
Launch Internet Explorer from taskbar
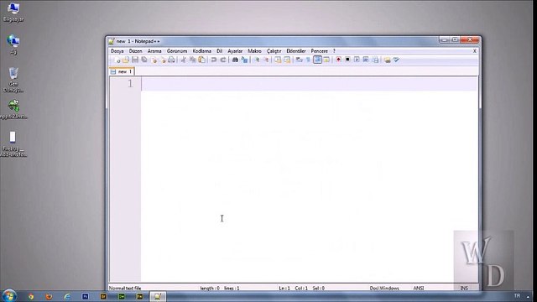coord(67,296)
